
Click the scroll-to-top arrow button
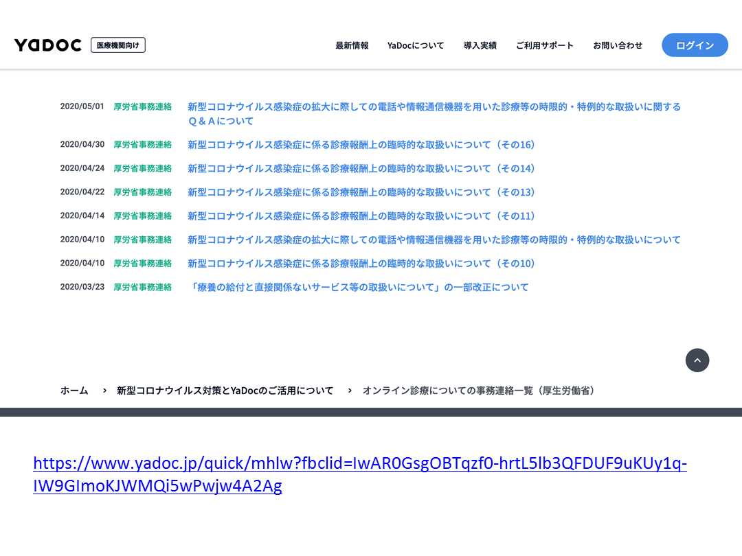click(x=697, y=360)
